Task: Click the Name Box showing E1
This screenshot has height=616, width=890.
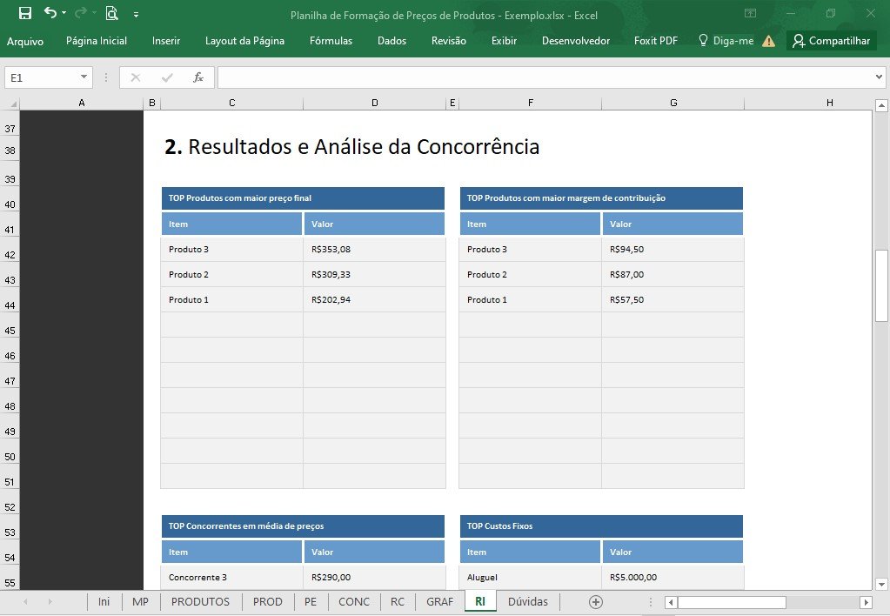Action: click(41, 77)
